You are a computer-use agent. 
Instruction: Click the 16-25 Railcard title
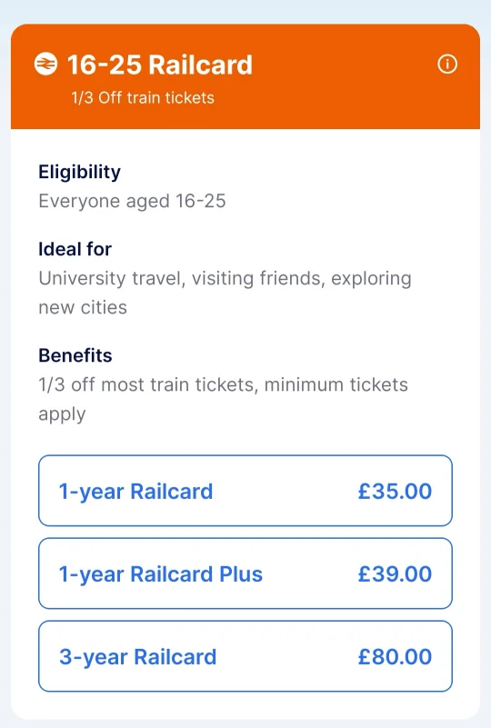160,64
